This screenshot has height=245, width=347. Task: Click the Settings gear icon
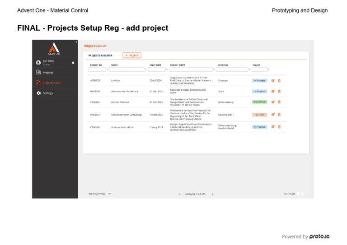coord(39,93)
